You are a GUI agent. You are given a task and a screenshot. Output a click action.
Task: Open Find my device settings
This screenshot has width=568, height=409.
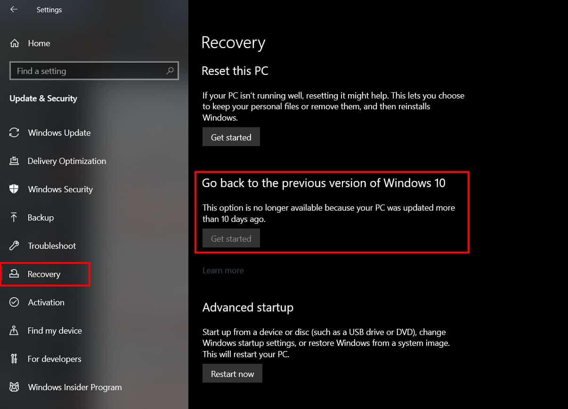point(15,330)
